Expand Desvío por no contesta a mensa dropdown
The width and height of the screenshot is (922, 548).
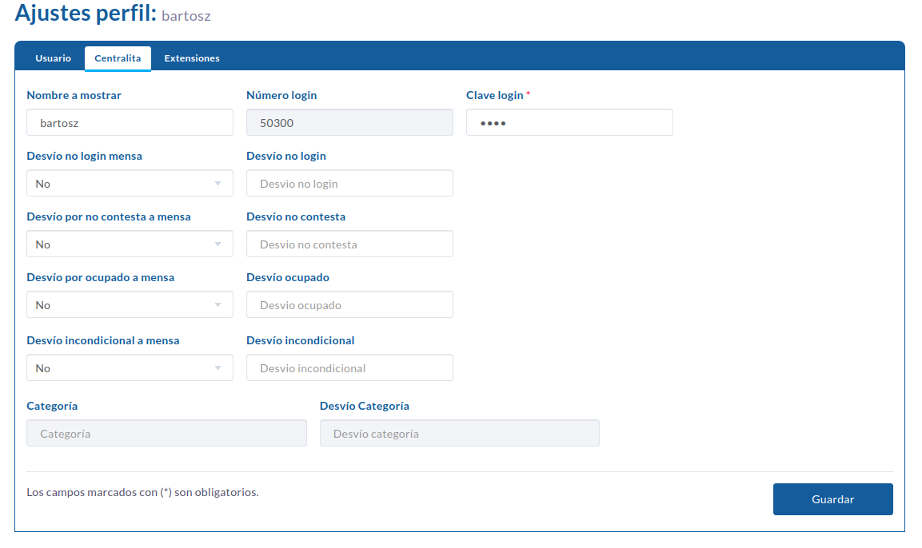[130, 244]
